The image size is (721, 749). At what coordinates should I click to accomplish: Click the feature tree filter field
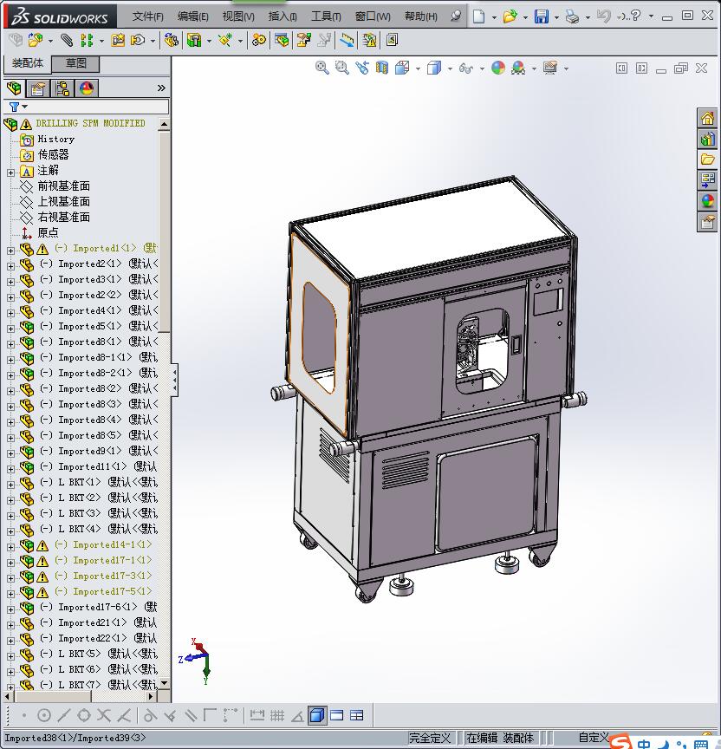(x=87, y=107)
